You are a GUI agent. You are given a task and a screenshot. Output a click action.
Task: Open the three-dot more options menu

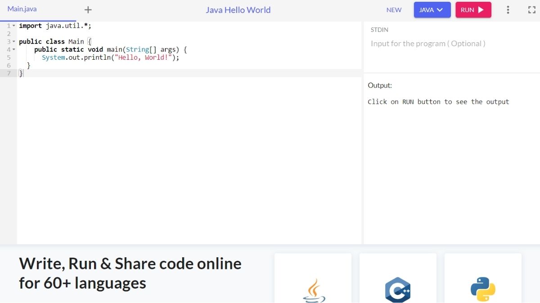click(x=508, y=10)
